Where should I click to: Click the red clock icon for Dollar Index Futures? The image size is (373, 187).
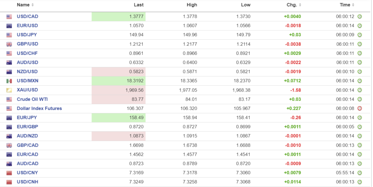click(x=360, y=108)
